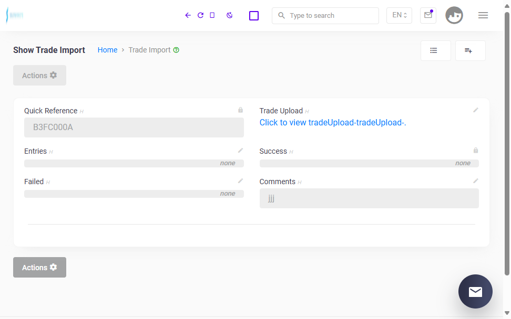Click the purple square fullscreen icon

(x=254, y=16)
